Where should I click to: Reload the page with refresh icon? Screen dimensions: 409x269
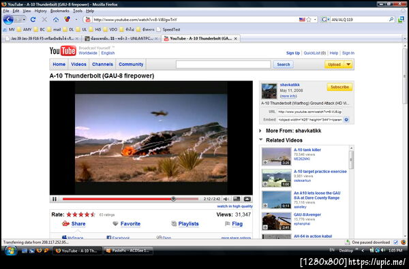coord(33,20)
